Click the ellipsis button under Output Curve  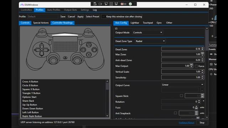(x=202, y=90)
